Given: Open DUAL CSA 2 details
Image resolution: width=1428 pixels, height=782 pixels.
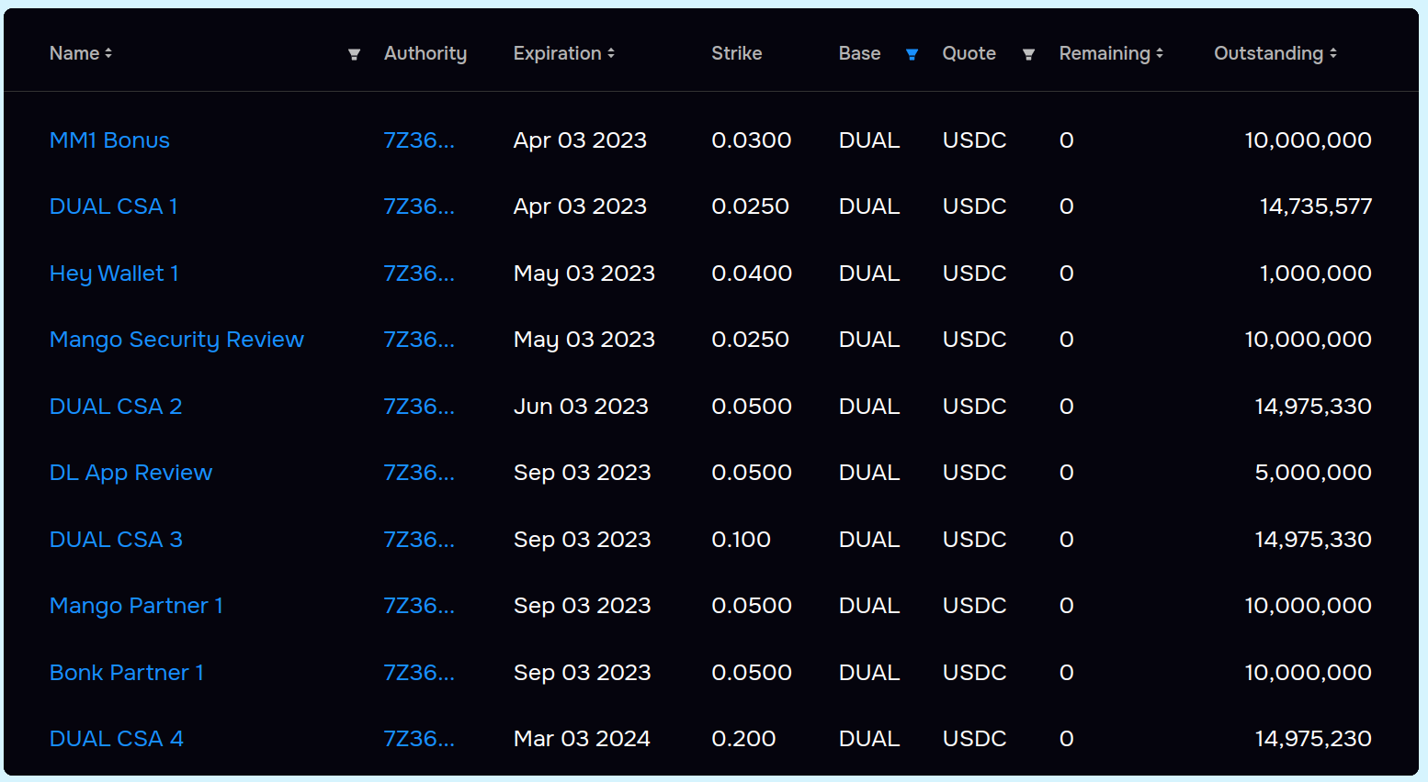Looking at the screenshot, I should (116, 407).
